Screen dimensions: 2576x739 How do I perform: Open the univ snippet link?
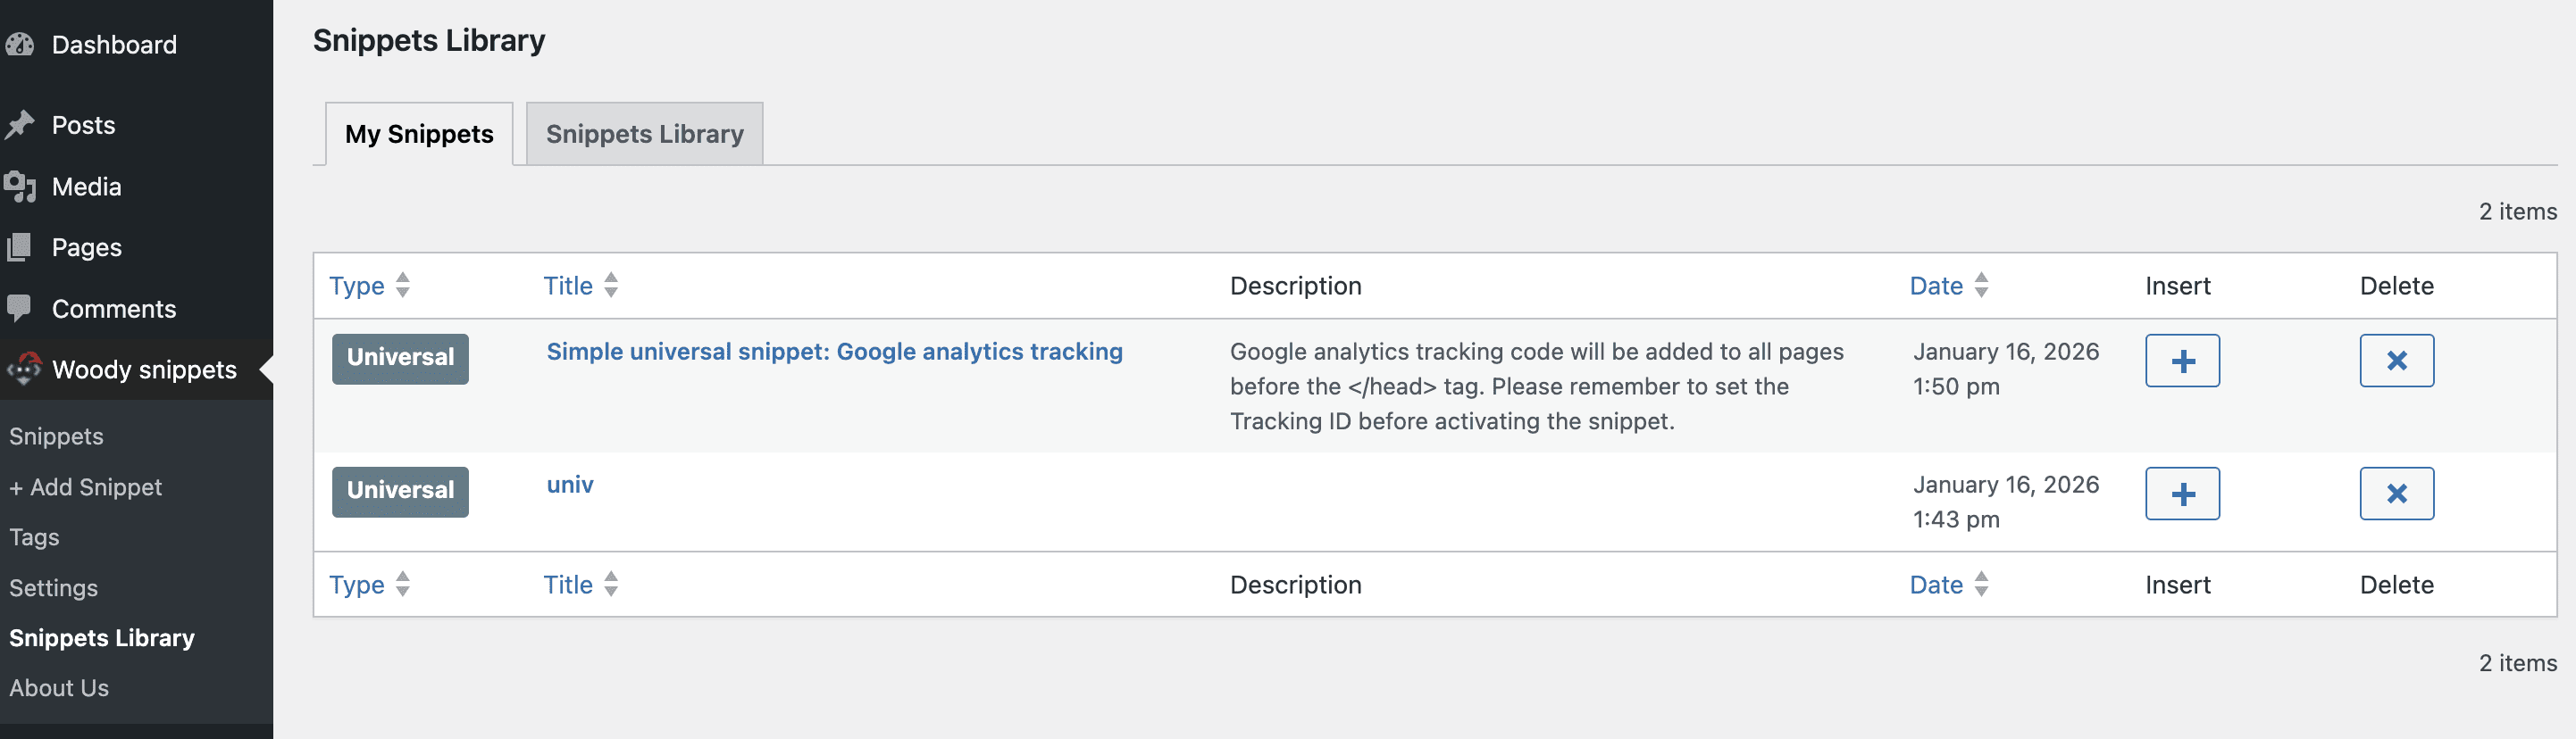point(570,485)
